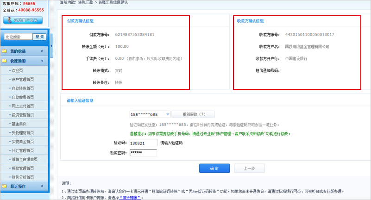Click the 上一步 previous step button
The width and height of the screenshot is (371, 200).
(x=249, y=169)
